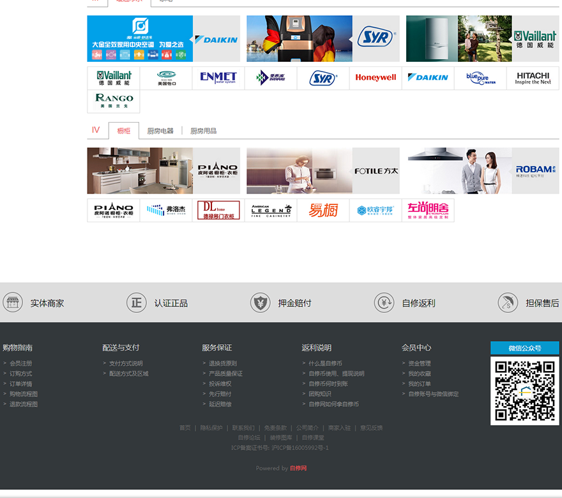Click the 押金赔付 shield icon
This screenshot has height=498, width=562.
coord(260,303)
